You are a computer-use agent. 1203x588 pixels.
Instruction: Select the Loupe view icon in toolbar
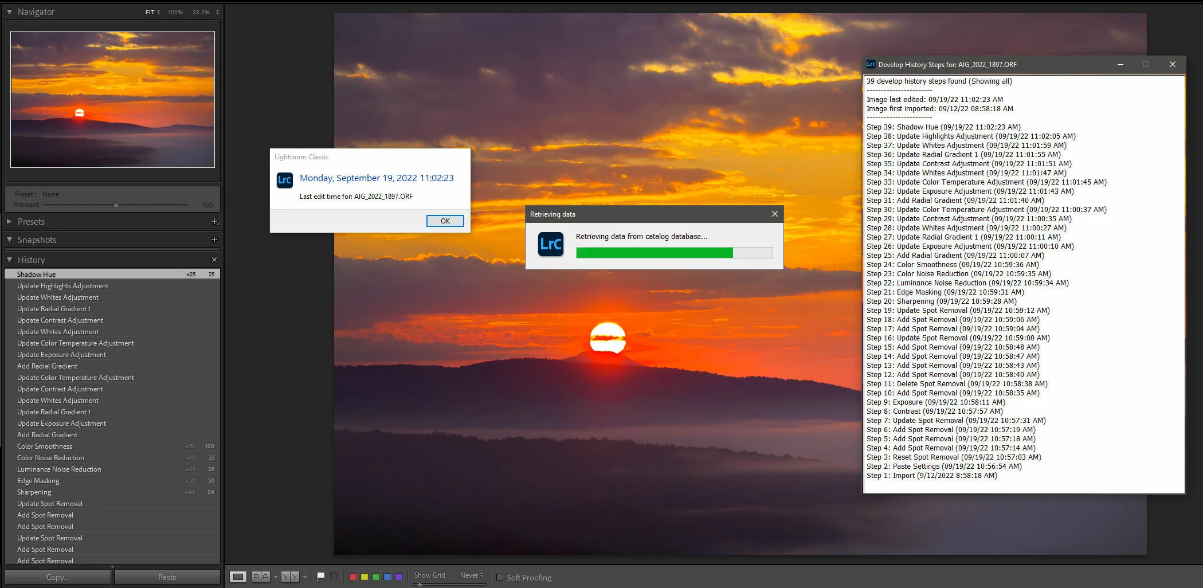click(x=238, y=577)
